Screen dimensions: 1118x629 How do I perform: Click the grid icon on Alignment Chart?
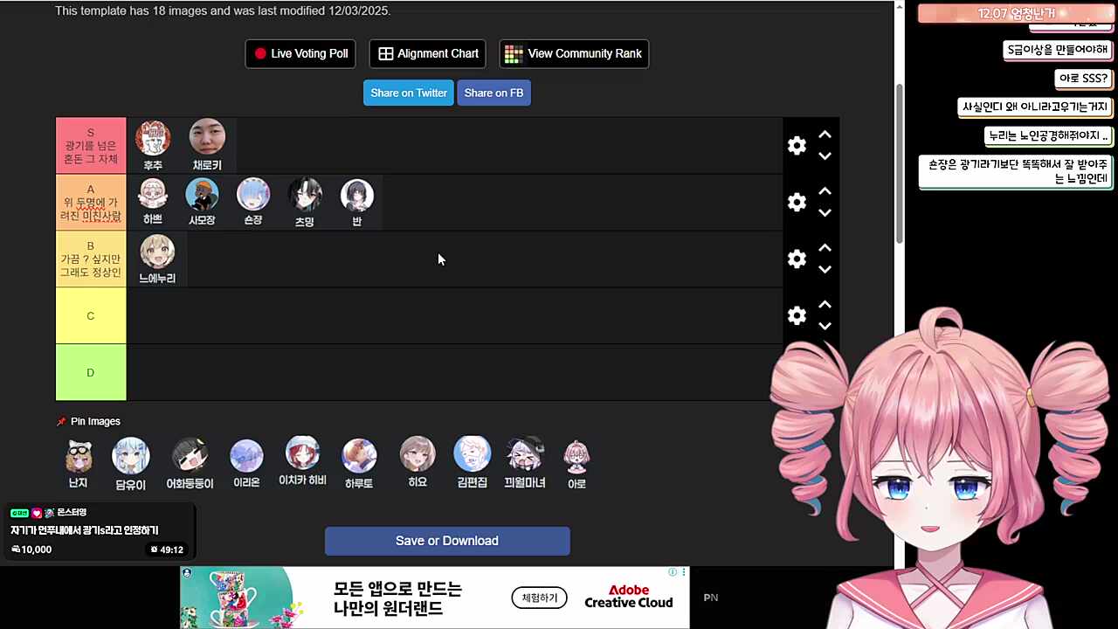tap(386, 53)
